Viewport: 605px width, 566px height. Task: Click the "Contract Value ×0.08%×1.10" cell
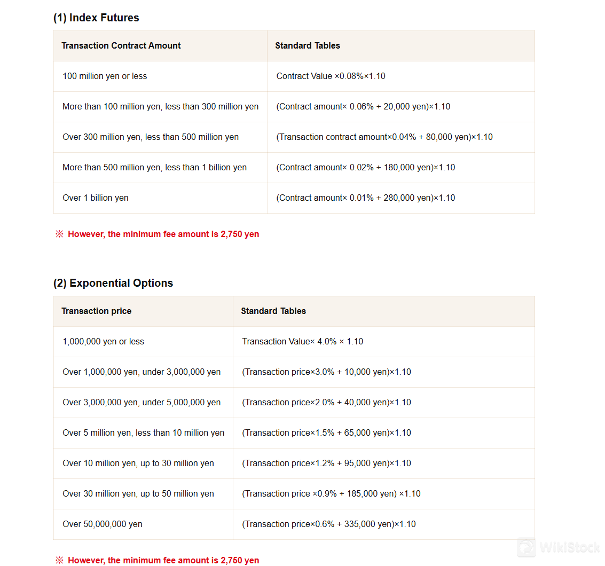coord(331,76)
